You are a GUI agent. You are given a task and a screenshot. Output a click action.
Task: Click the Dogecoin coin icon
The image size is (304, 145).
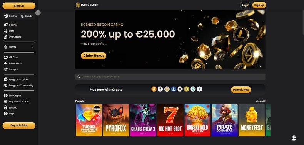[187, 89]
